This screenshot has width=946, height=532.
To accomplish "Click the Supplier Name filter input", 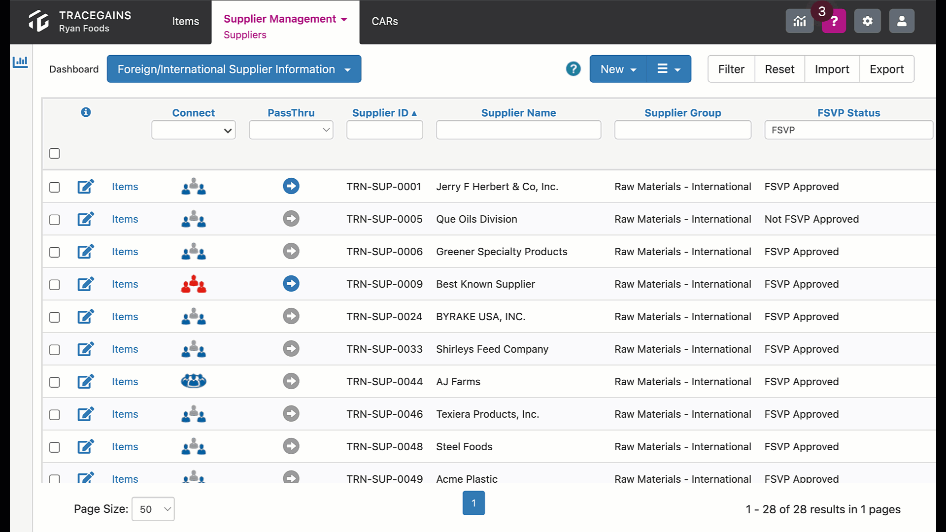I will 519,130.
